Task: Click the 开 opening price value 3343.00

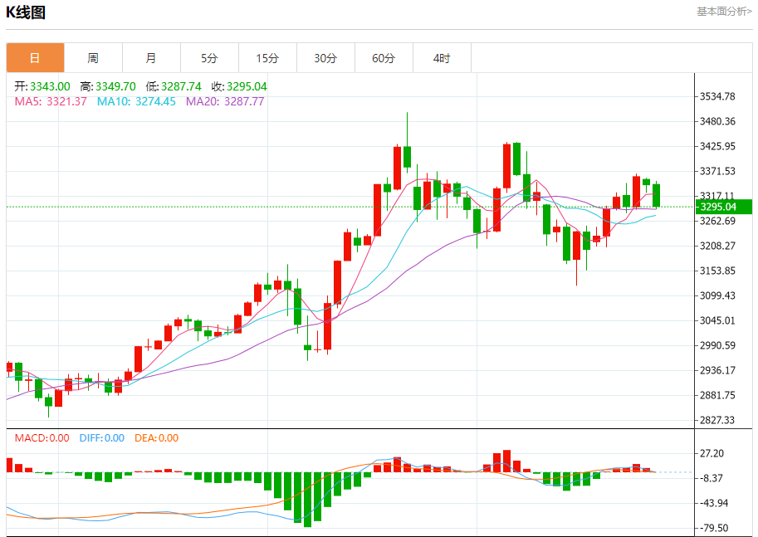Action: 50,86
